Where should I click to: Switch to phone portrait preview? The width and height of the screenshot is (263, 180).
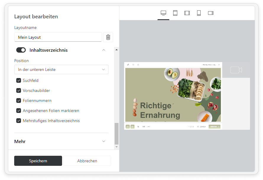click(x=199, y=13)
